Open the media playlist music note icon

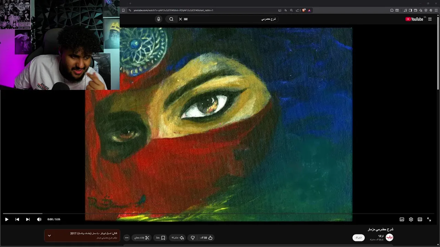click(405, 10)
